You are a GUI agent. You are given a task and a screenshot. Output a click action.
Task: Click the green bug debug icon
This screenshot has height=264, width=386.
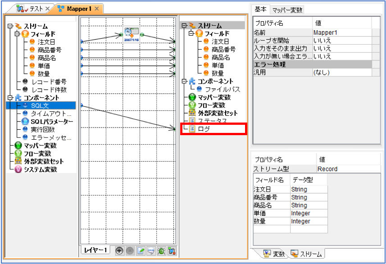pyautogui.click(x=161, y=250)
